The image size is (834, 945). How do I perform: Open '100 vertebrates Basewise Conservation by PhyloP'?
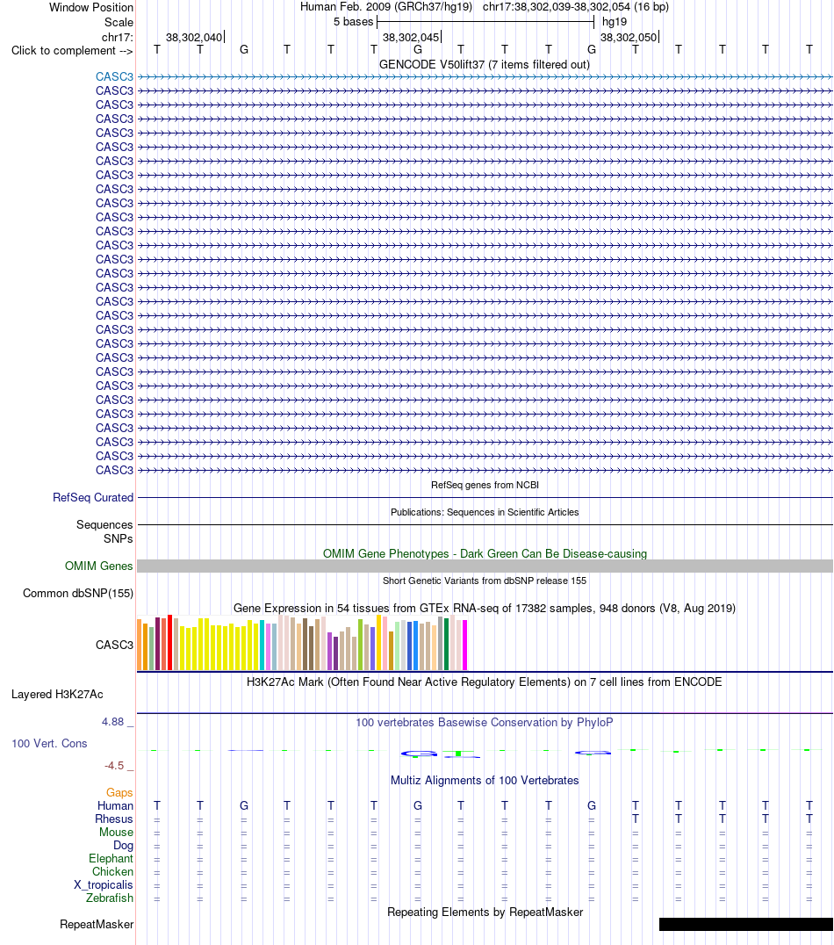click(x=485, y=723)
